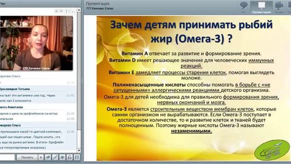Click the smaller T text size icon
Image resolution: width=291 pixels, height=164 pixels.
[73, 12]
